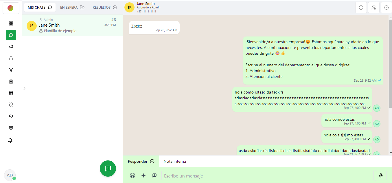This screenshot has width=392, height=183.
Task: Click the microphone record button
Action: [x=381, y=175]
